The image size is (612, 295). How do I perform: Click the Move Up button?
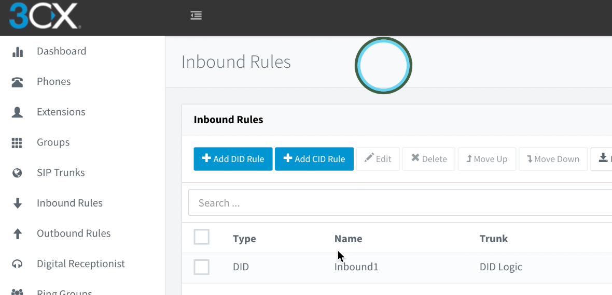coord(486,159)
